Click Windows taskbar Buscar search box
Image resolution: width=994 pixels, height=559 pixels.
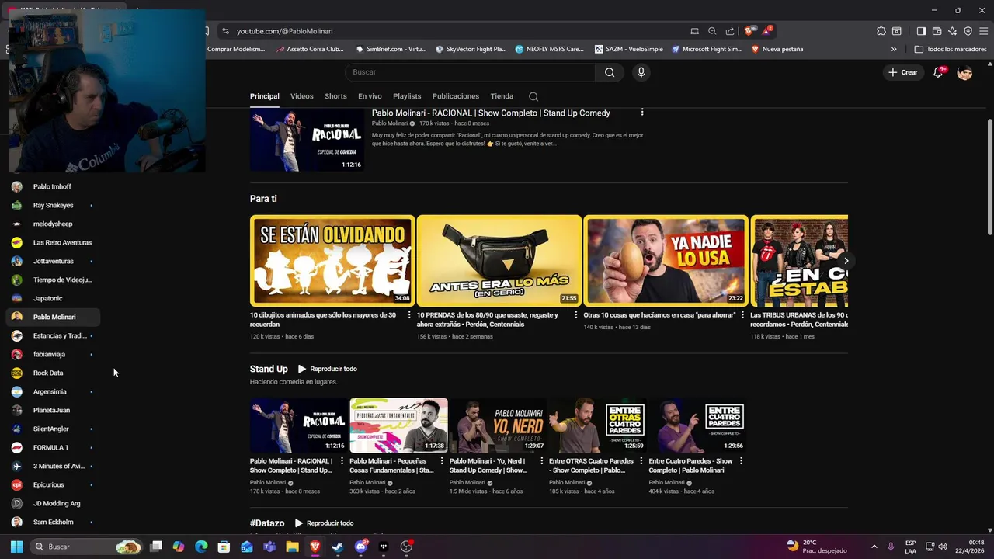click(87, 547)
